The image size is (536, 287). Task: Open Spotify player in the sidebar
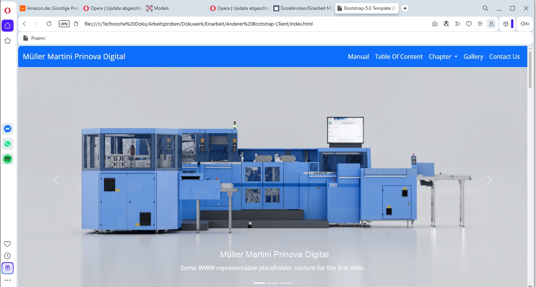8,159
